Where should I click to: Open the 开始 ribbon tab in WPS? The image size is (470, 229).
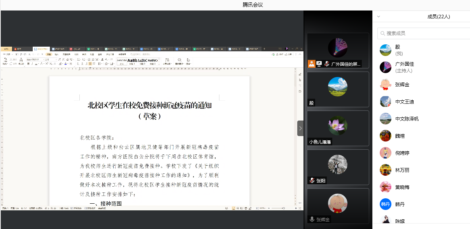[x=49, y=54]
